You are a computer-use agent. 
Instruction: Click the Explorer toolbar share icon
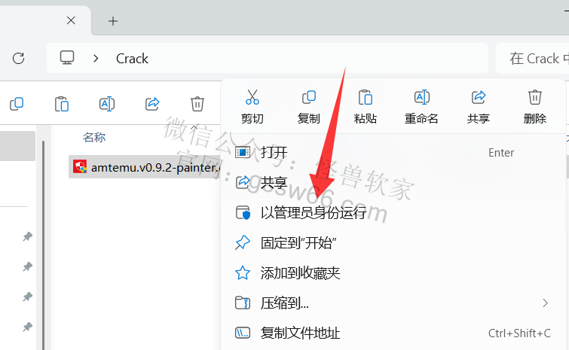tap(152, 104)
